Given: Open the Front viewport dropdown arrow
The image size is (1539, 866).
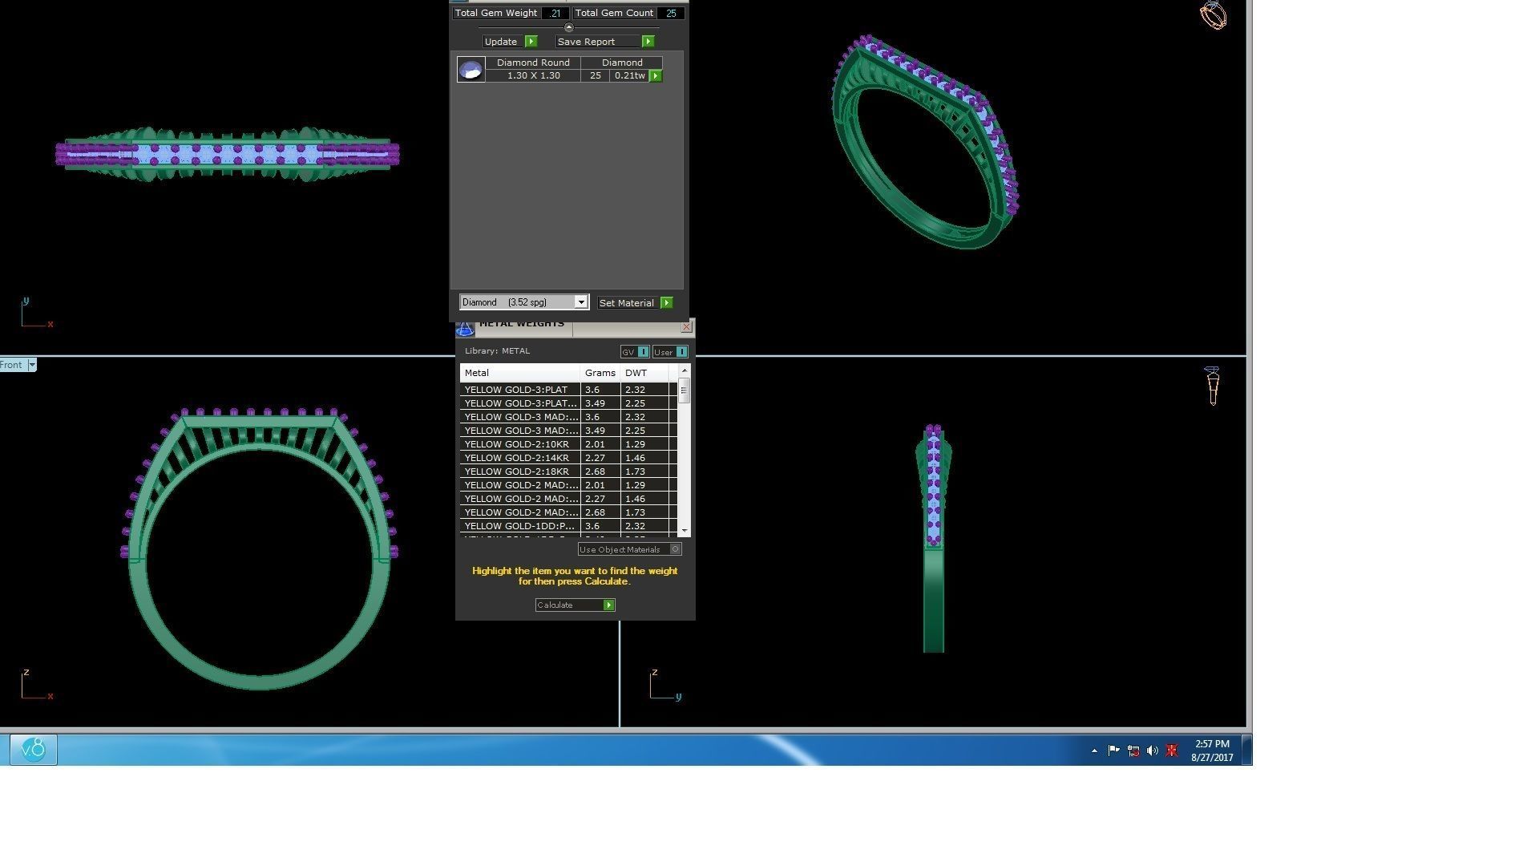Looking at the screenshot, I should (x=32, y=365).
